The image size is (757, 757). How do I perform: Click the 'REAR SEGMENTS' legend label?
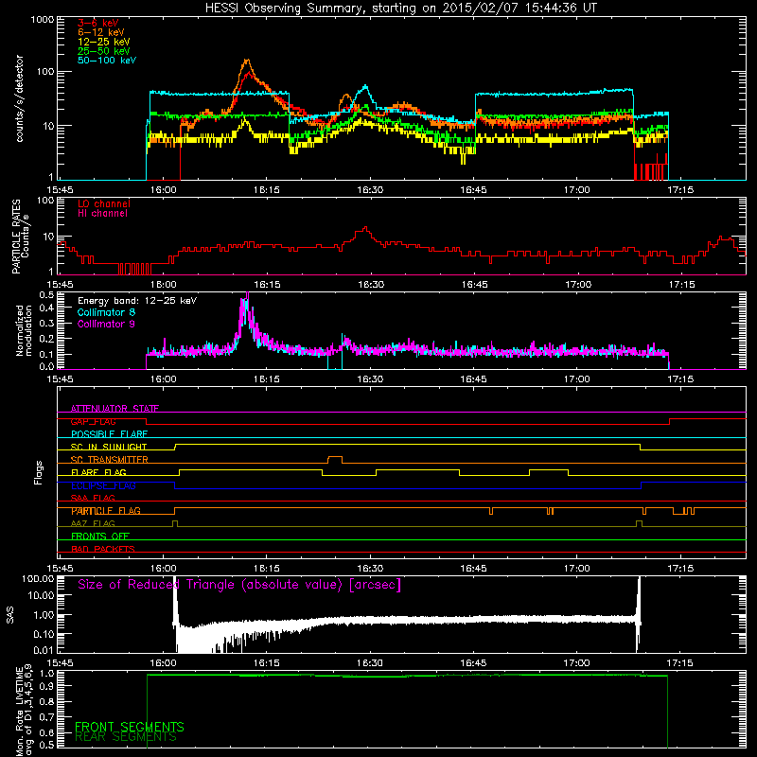point(126,737)
